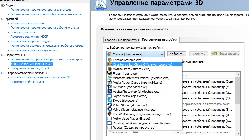Collapse the Стереоскопический режим 3D node
Viewport: 249px width, 140px height.
pyautogui.click(x=3, y=73)
